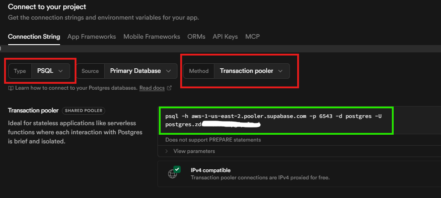Expand the View parameters section

[x=194, y=151]
